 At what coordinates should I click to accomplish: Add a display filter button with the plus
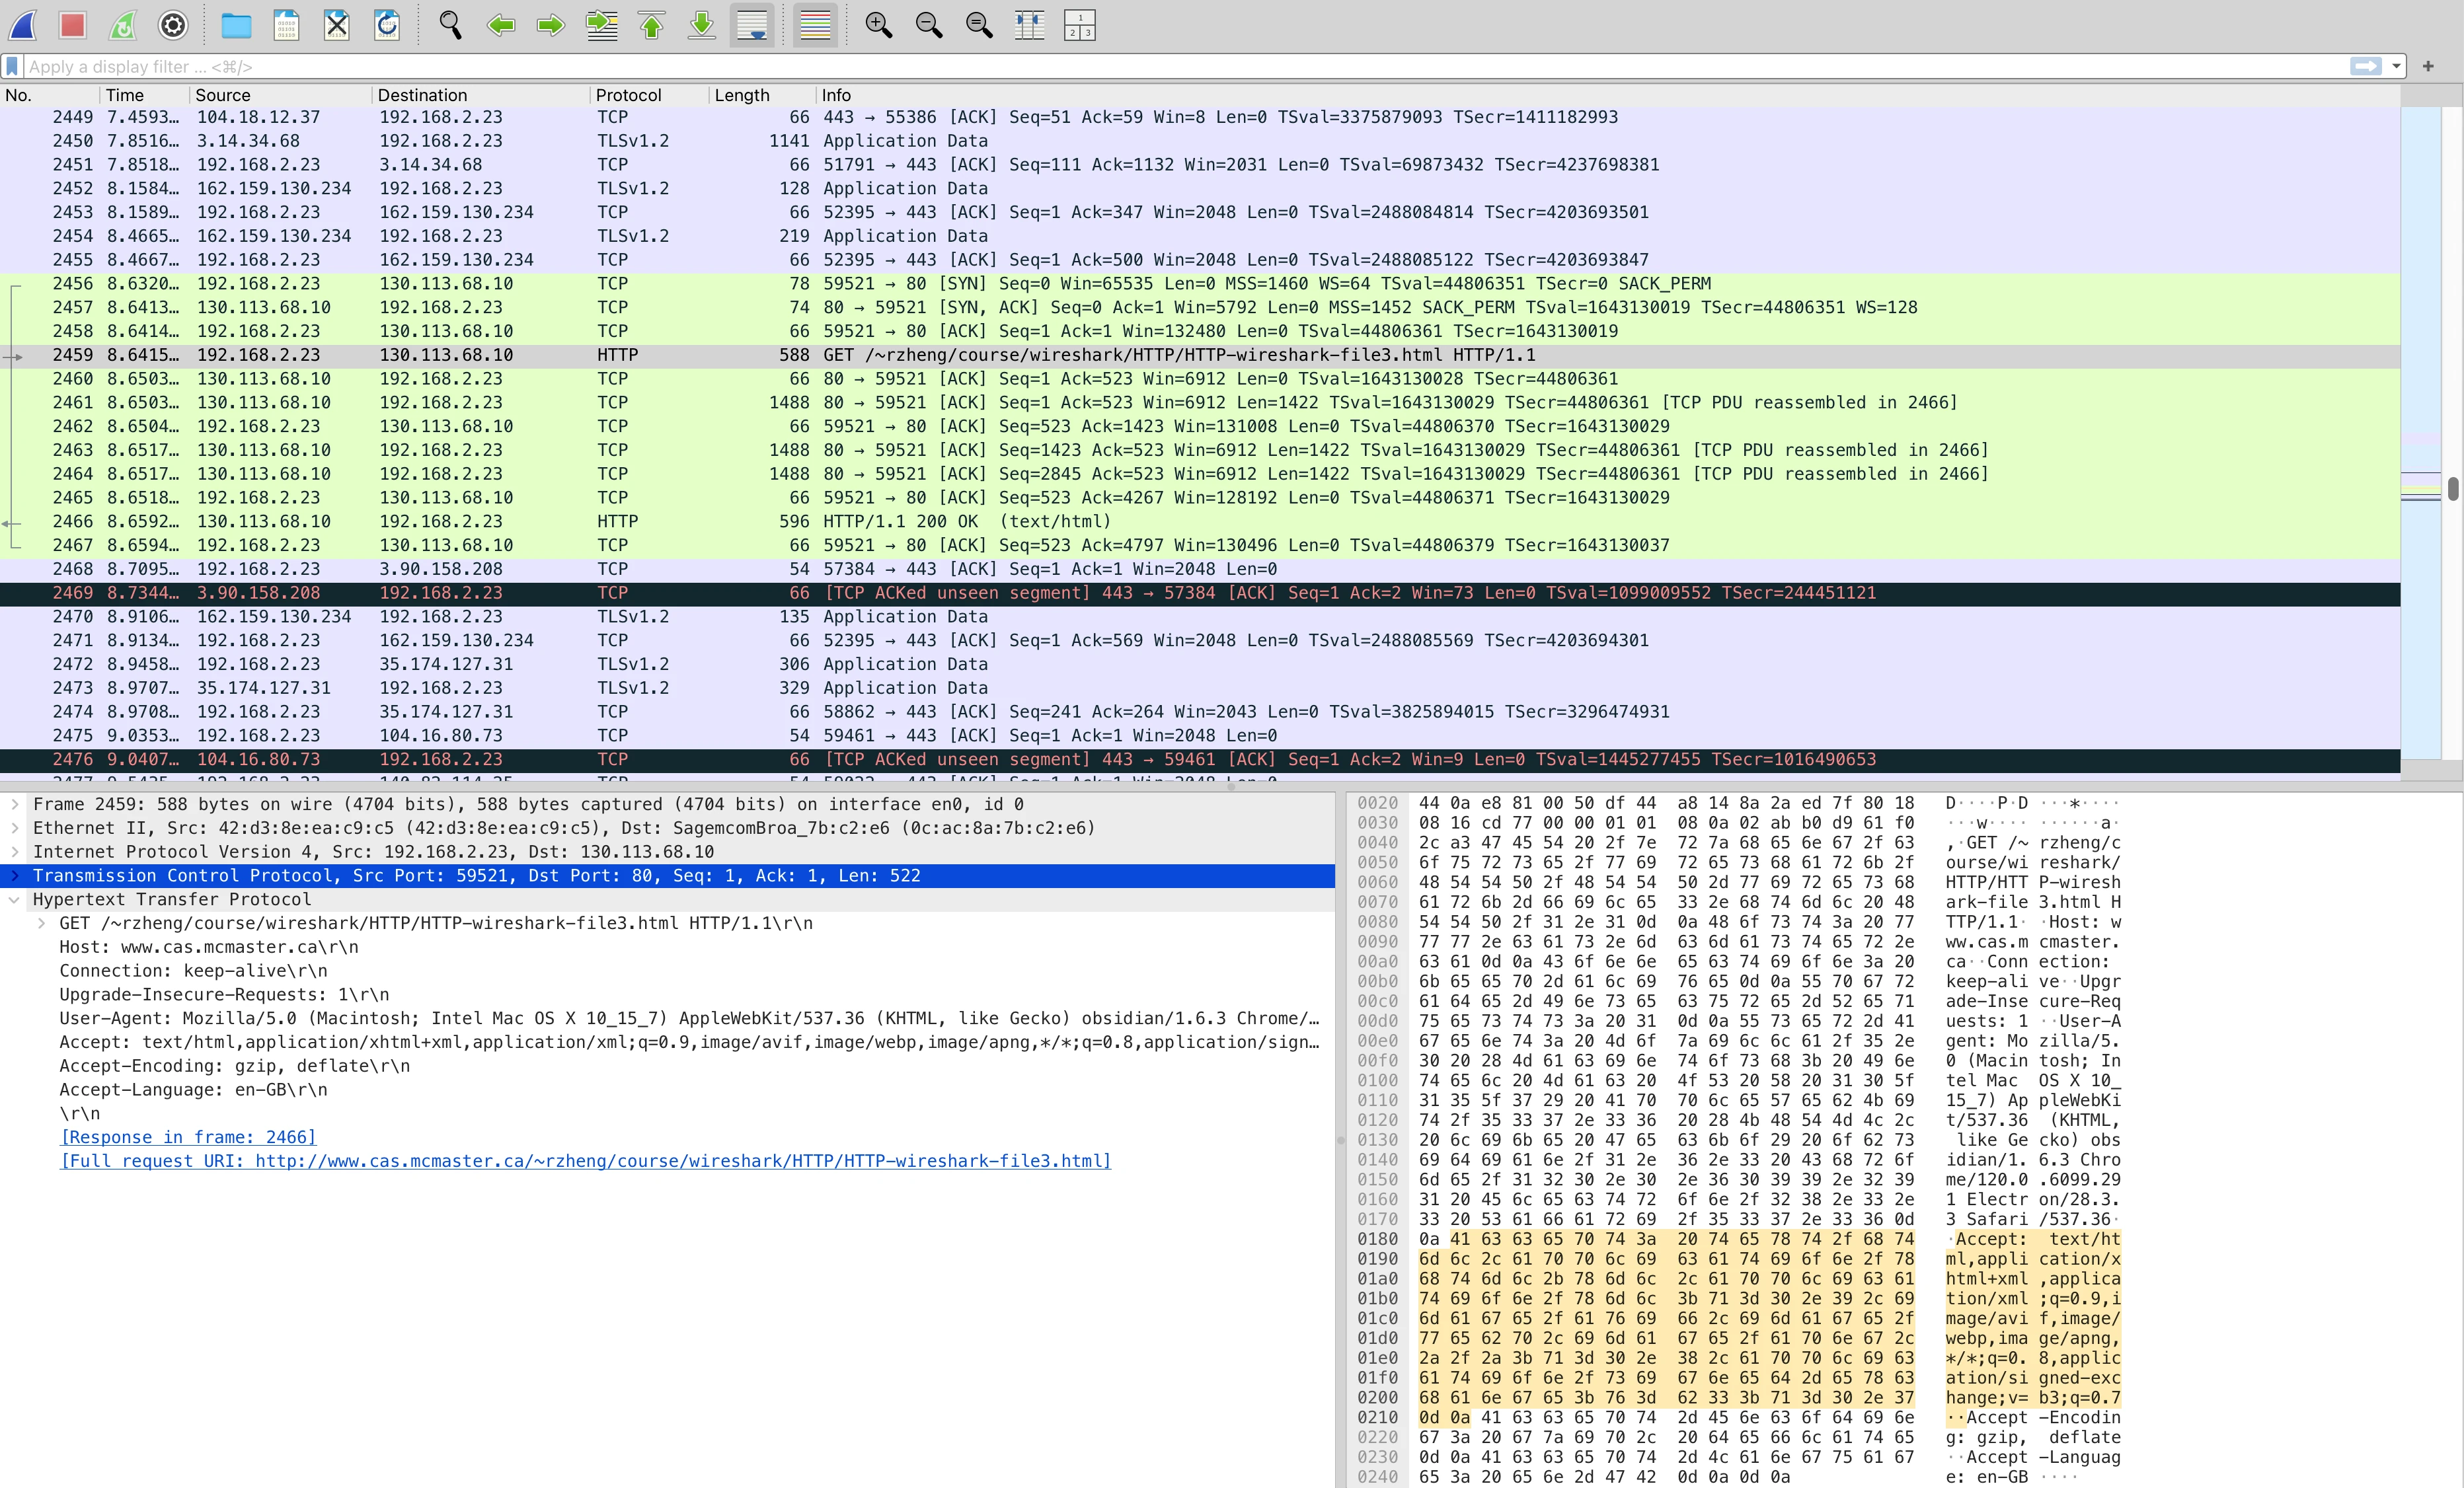2428,66
